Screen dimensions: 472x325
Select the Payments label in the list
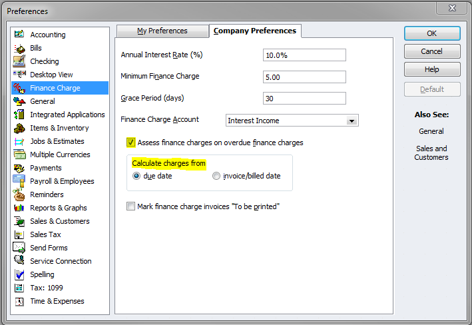(x=46, y=168)
